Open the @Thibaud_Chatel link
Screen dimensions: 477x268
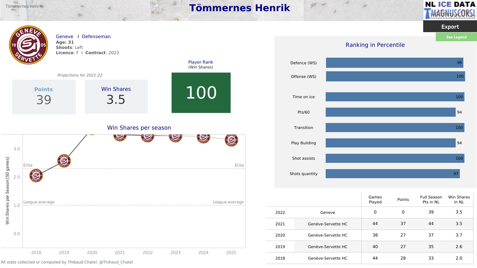pyautogui.click(x=116, y=262)
